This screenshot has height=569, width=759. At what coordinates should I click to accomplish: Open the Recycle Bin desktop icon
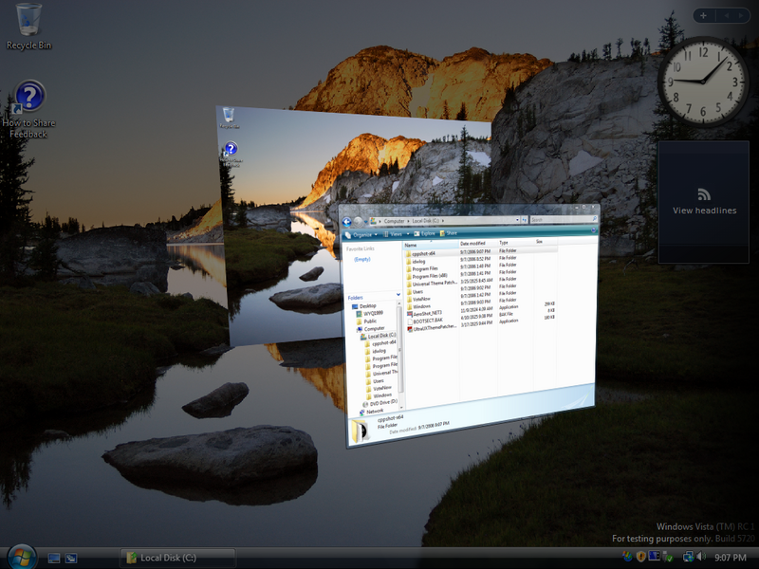coord(28,19)
